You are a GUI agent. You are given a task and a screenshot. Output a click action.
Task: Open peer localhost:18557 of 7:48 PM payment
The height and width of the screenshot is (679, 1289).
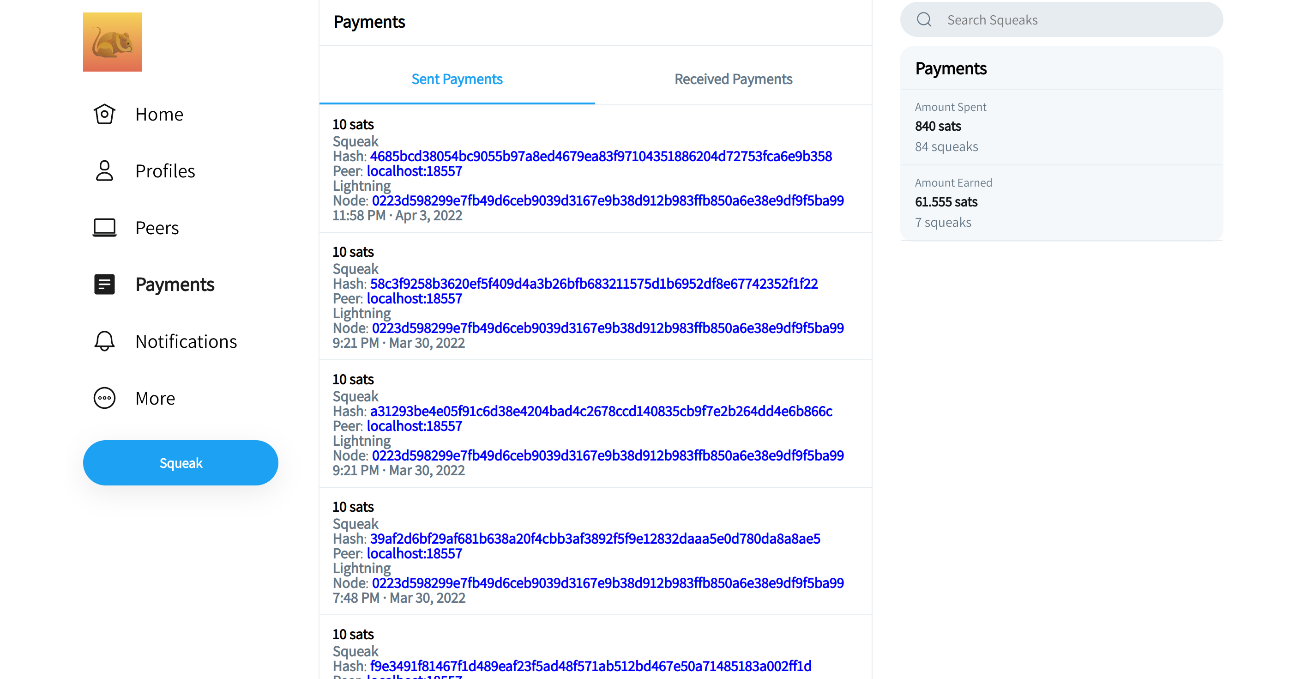414,553
